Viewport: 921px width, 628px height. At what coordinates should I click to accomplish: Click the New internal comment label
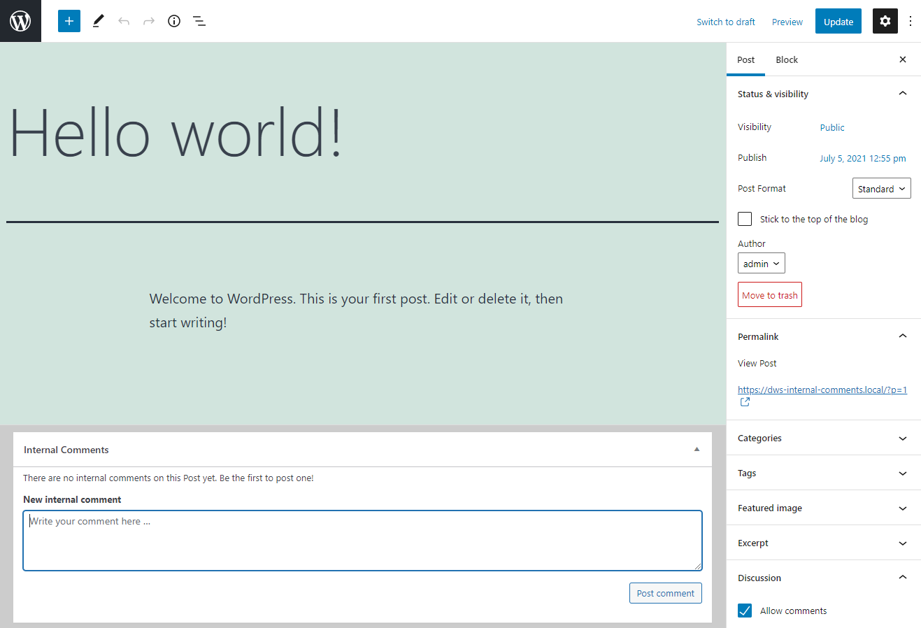pyautogui.click(x=72, y=499)
